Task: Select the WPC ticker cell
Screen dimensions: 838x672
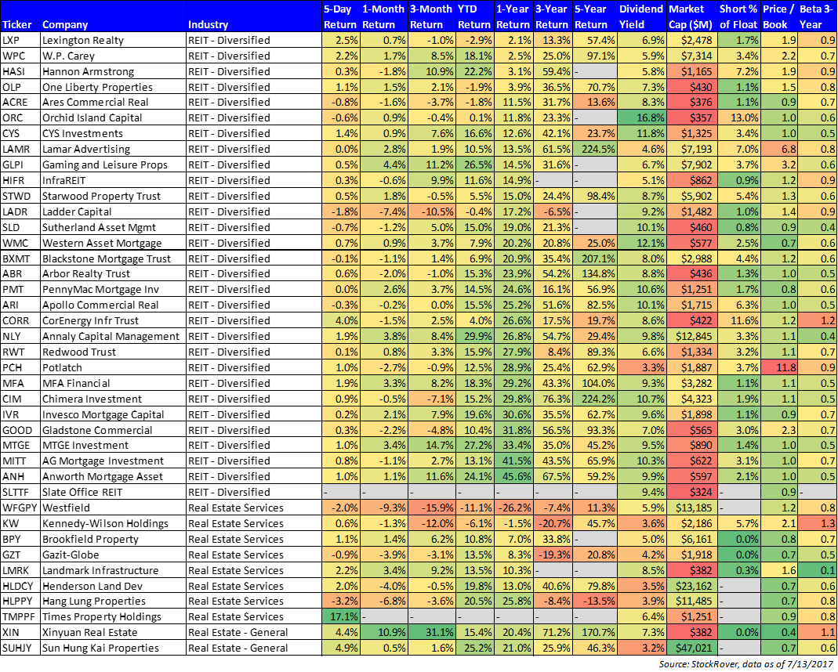Action: pyautogui.click(x=20, y=56)
